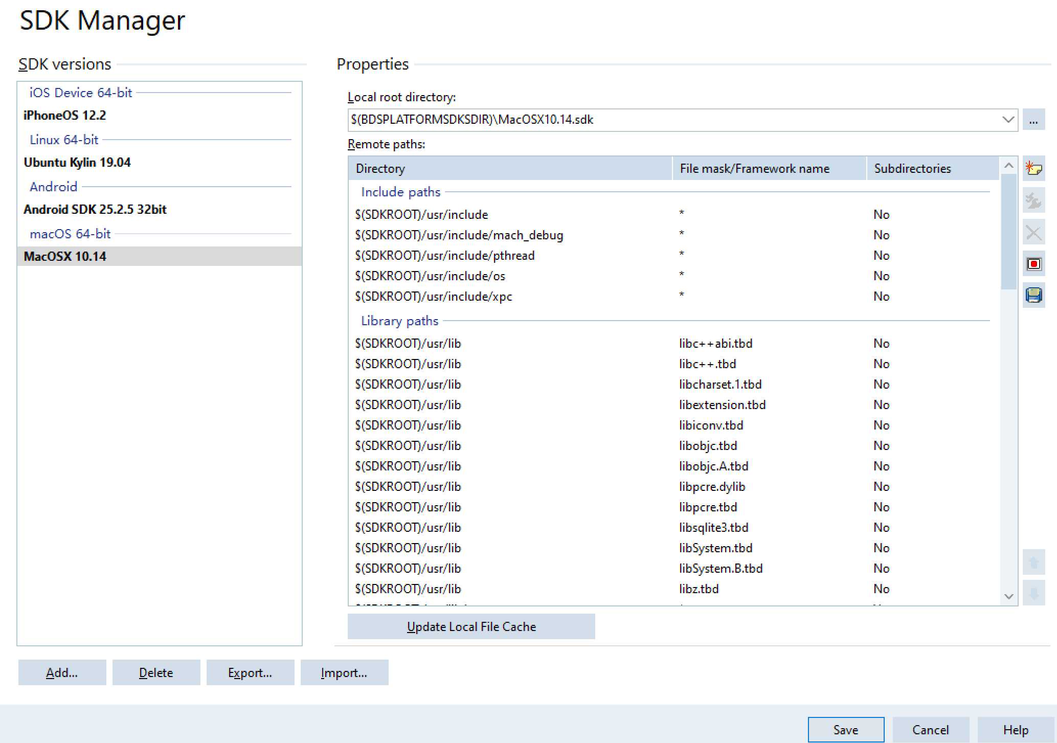The image size is (1057, 743).
Task: Click the move path down arrow icon
Action: 1033,593
